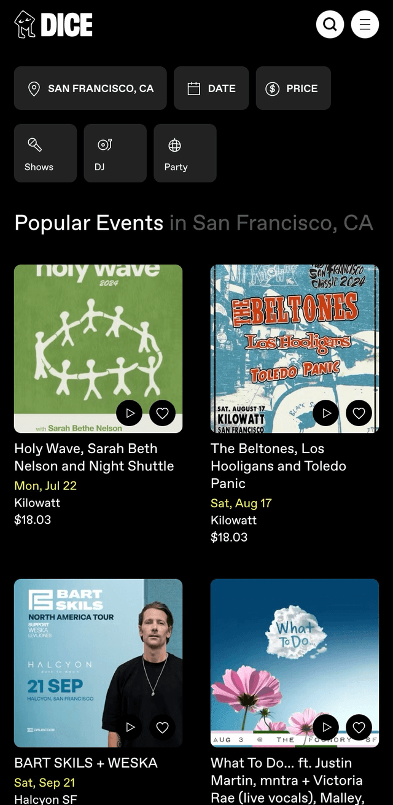Play The Beltones event preview
The image size is (393, 805).
(326, 413)
